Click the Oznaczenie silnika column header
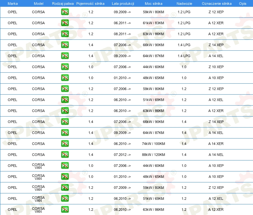Image resolution: width=253 pixels, height=215 pixels. [217, 3]
